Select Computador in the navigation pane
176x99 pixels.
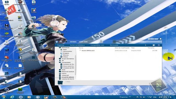pos(66,62)
